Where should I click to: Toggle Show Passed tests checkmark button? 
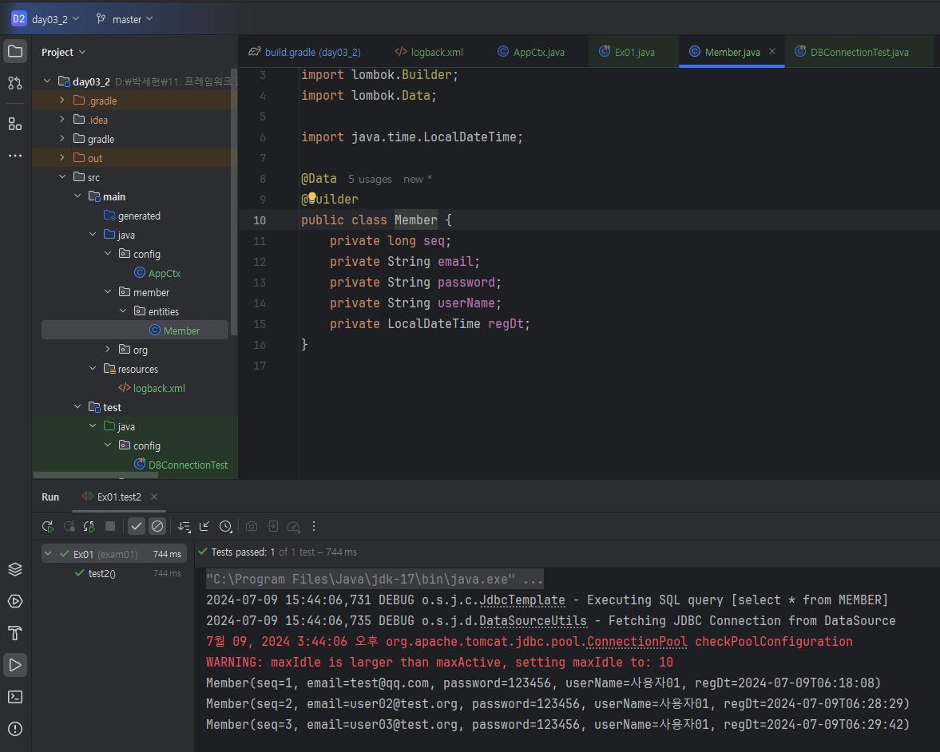tap(137, 526)
